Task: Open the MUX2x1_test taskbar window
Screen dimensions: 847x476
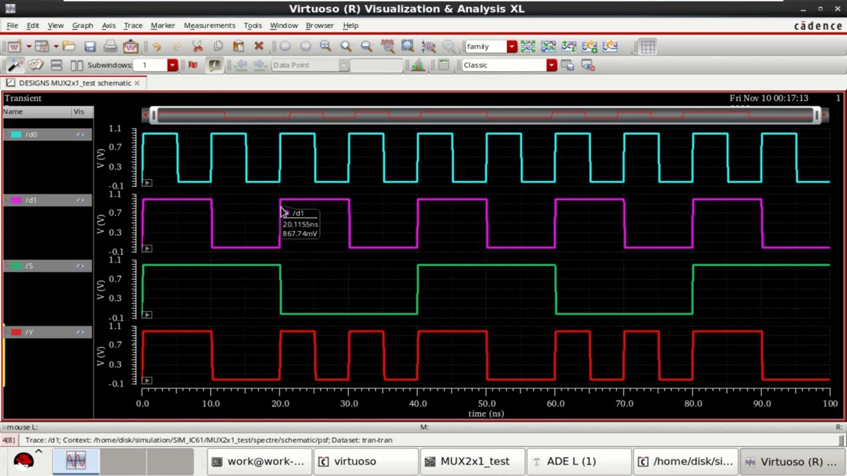Action: pyautogui.click(x=472, y=461)
